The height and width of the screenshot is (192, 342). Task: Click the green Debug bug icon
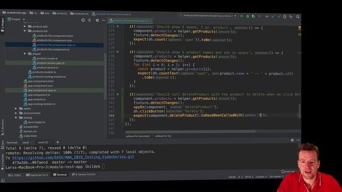(247, 17)
